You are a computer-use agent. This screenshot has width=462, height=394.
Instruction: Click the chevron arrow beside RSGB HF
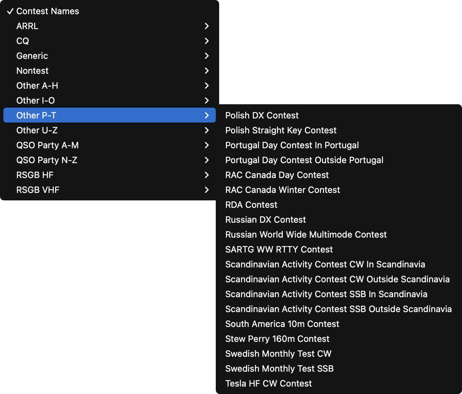click(x=207, y=175)
